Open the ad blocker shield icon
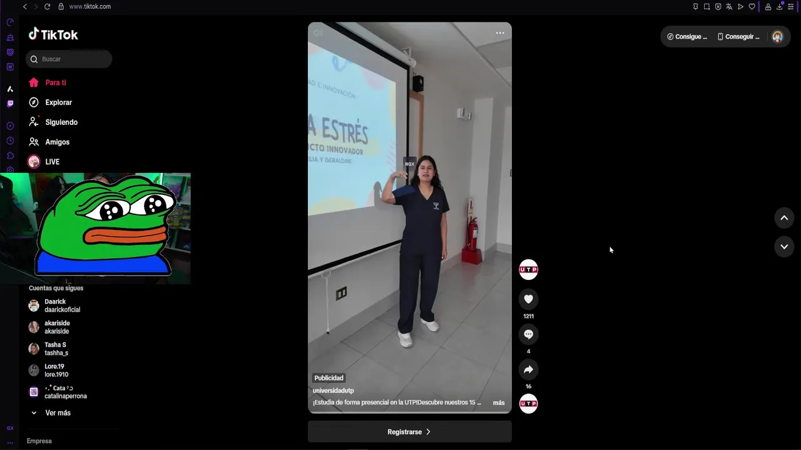The image size is (801, 450). [718, 6]
